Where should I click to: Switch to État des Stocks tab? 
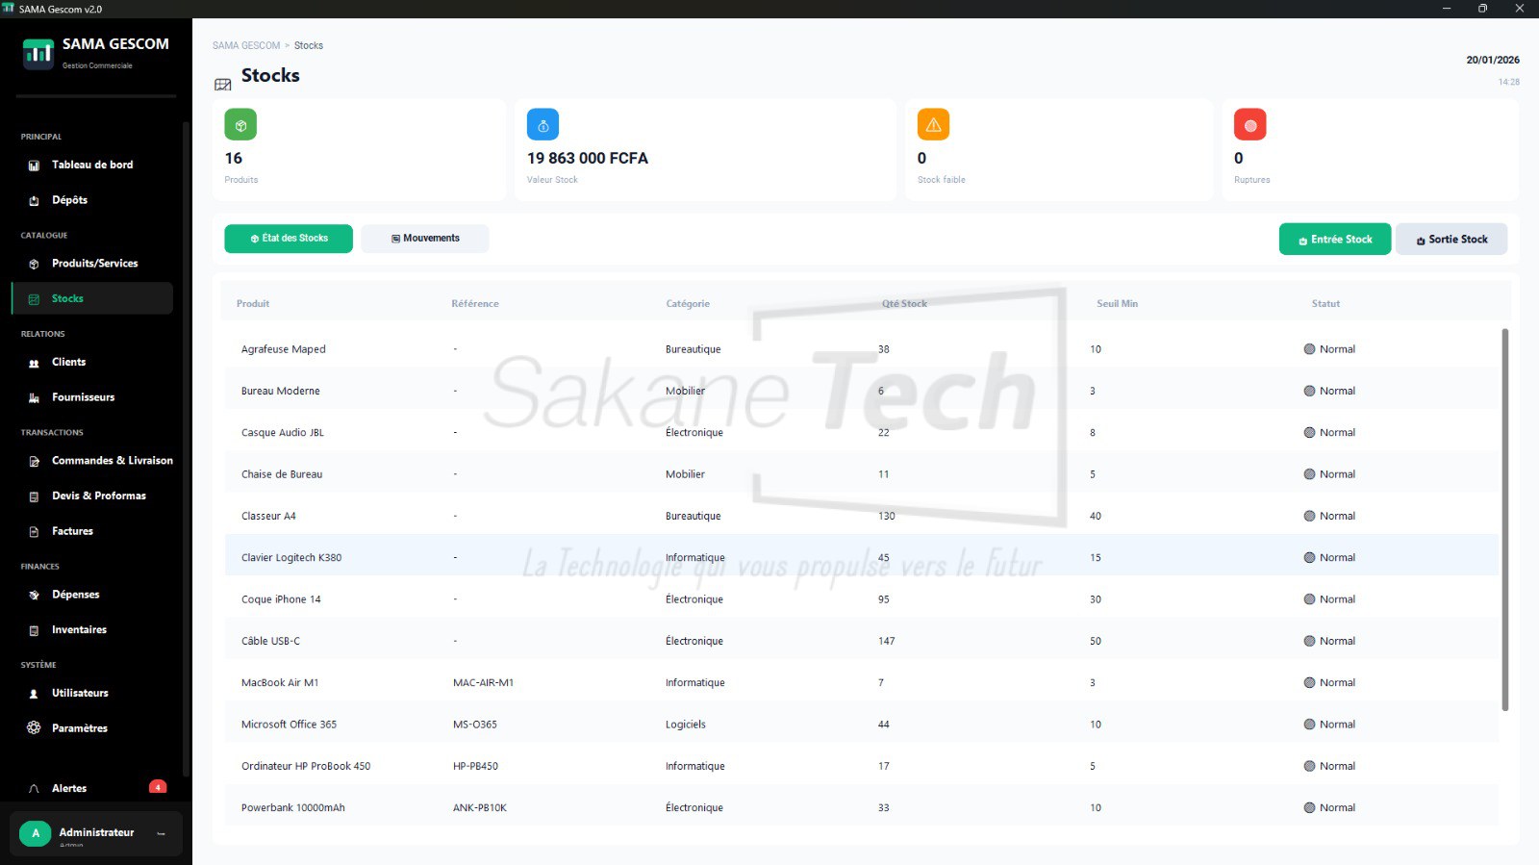[289, 239]
